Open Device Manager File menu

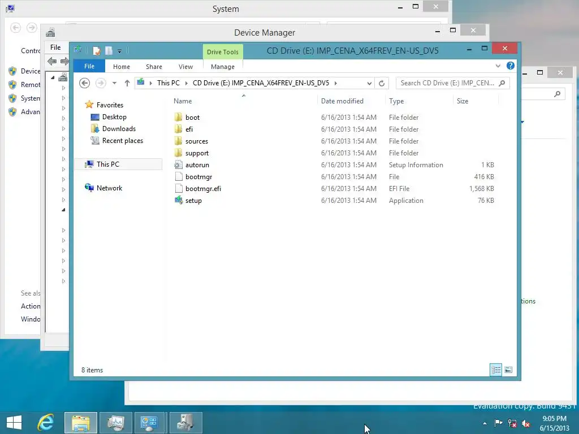coord(55,47)
